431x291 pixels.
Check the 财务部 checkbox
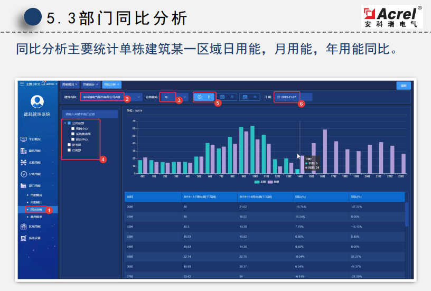(x=69, y=145)
